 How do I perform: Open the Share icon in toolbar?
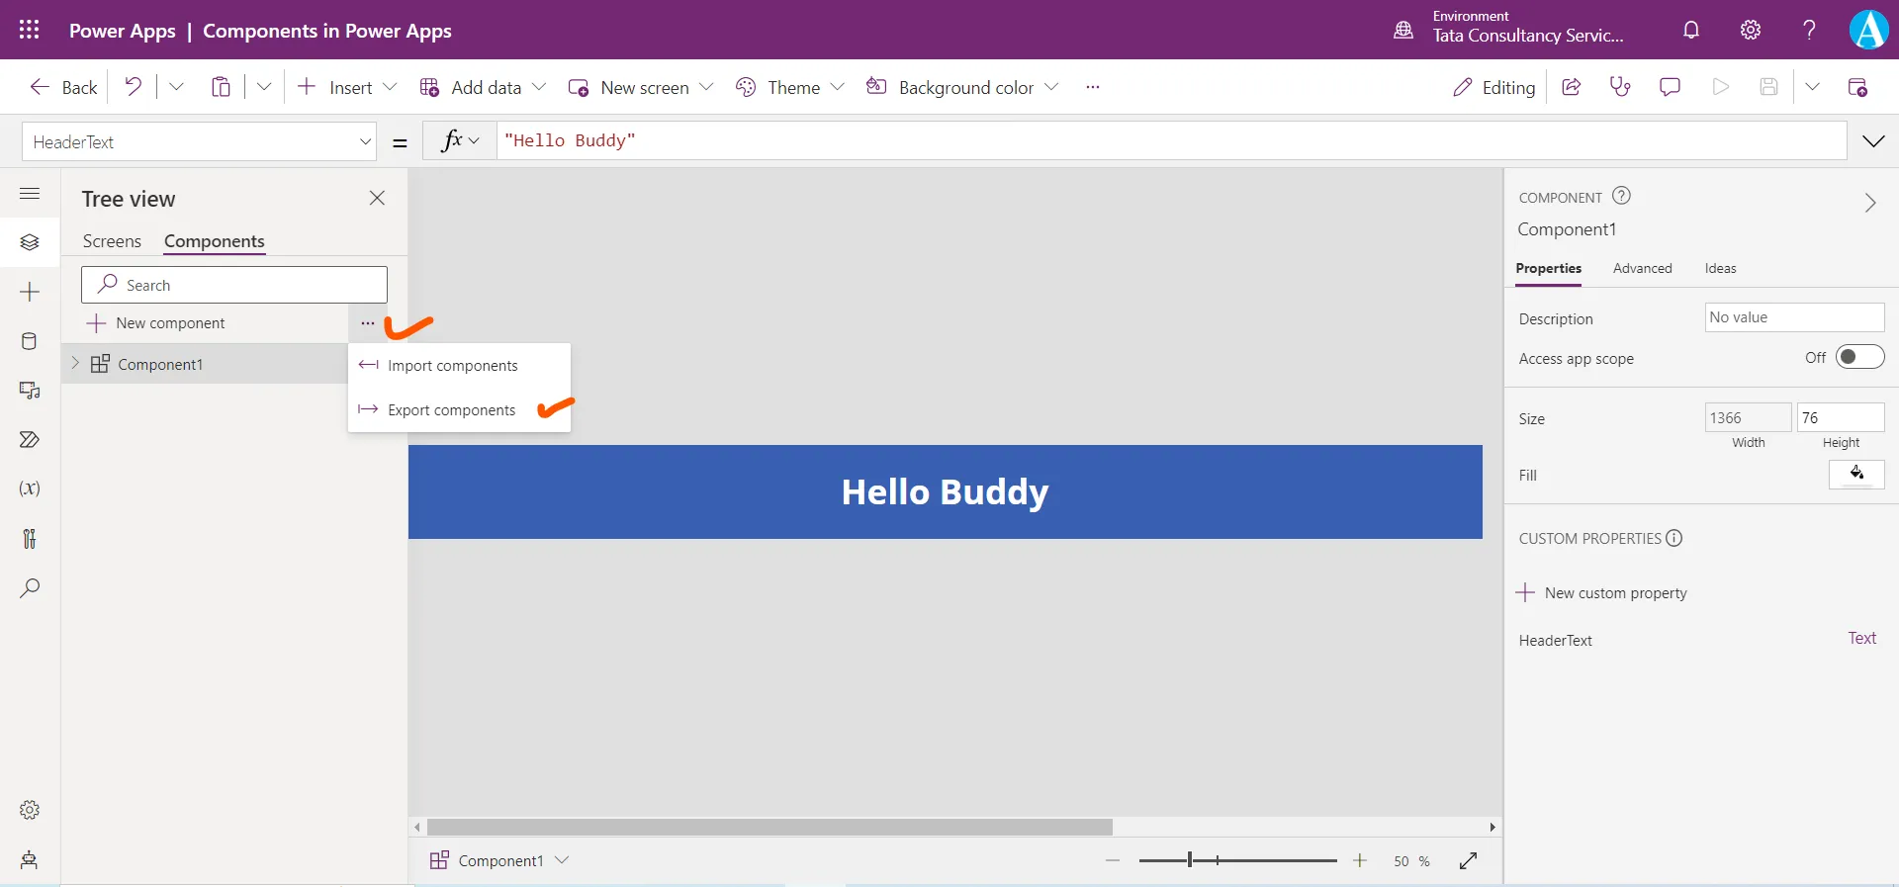[1571, 87]
